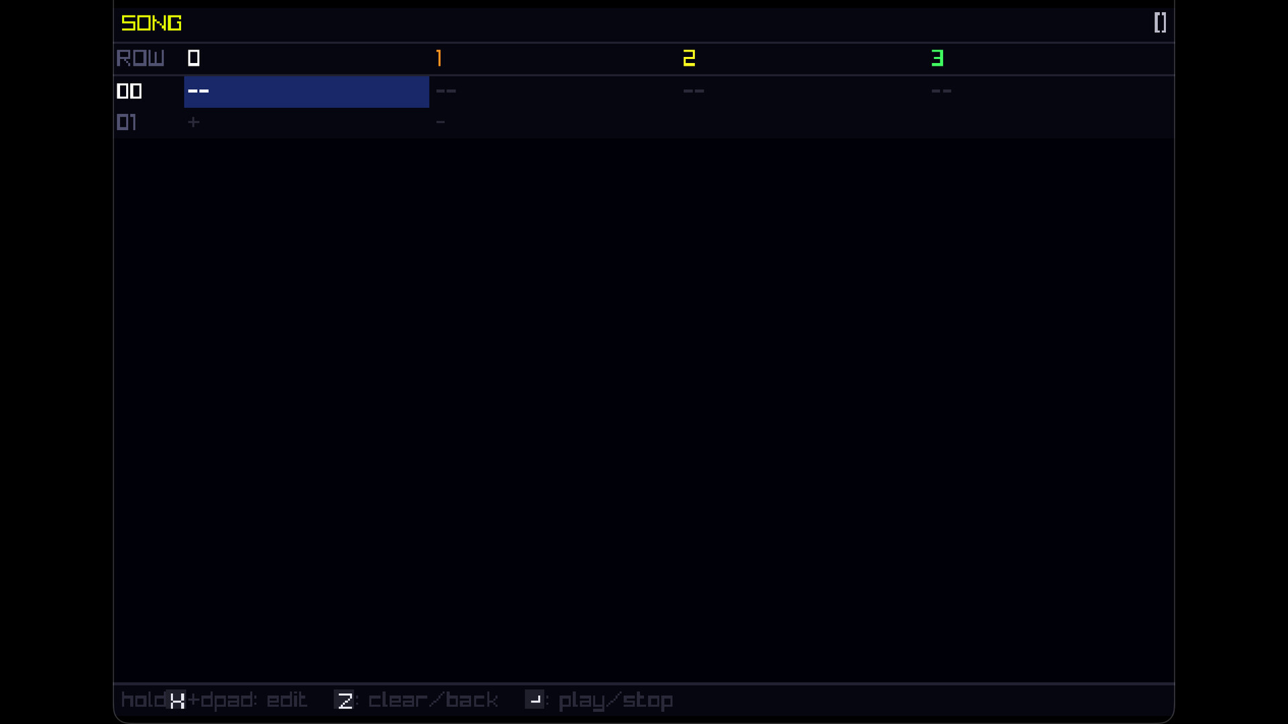
Task: Click the Enter key icon for play/stop
Action: (535, 700)
